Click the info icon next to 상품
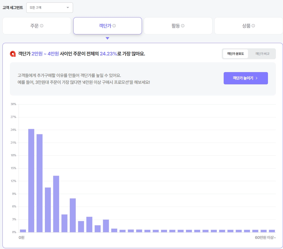This screenshot has width=283, height=249. point(253,26)
